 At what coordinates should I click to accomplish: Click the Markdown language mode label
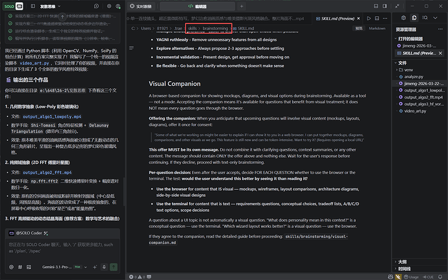click(x=377, y=29)
